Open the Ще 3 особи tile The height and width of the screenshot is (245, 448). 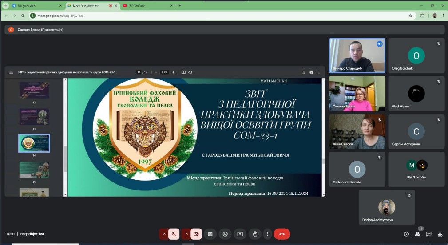pos(416,170)
